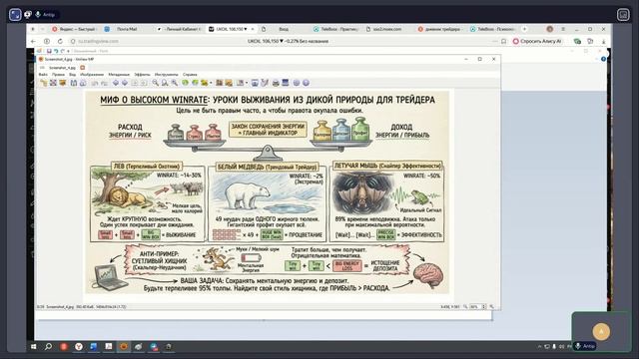This screenshot has width=639, height=359.
Task: Click the bookmark icon in address bar
Action: coord(503,42)
